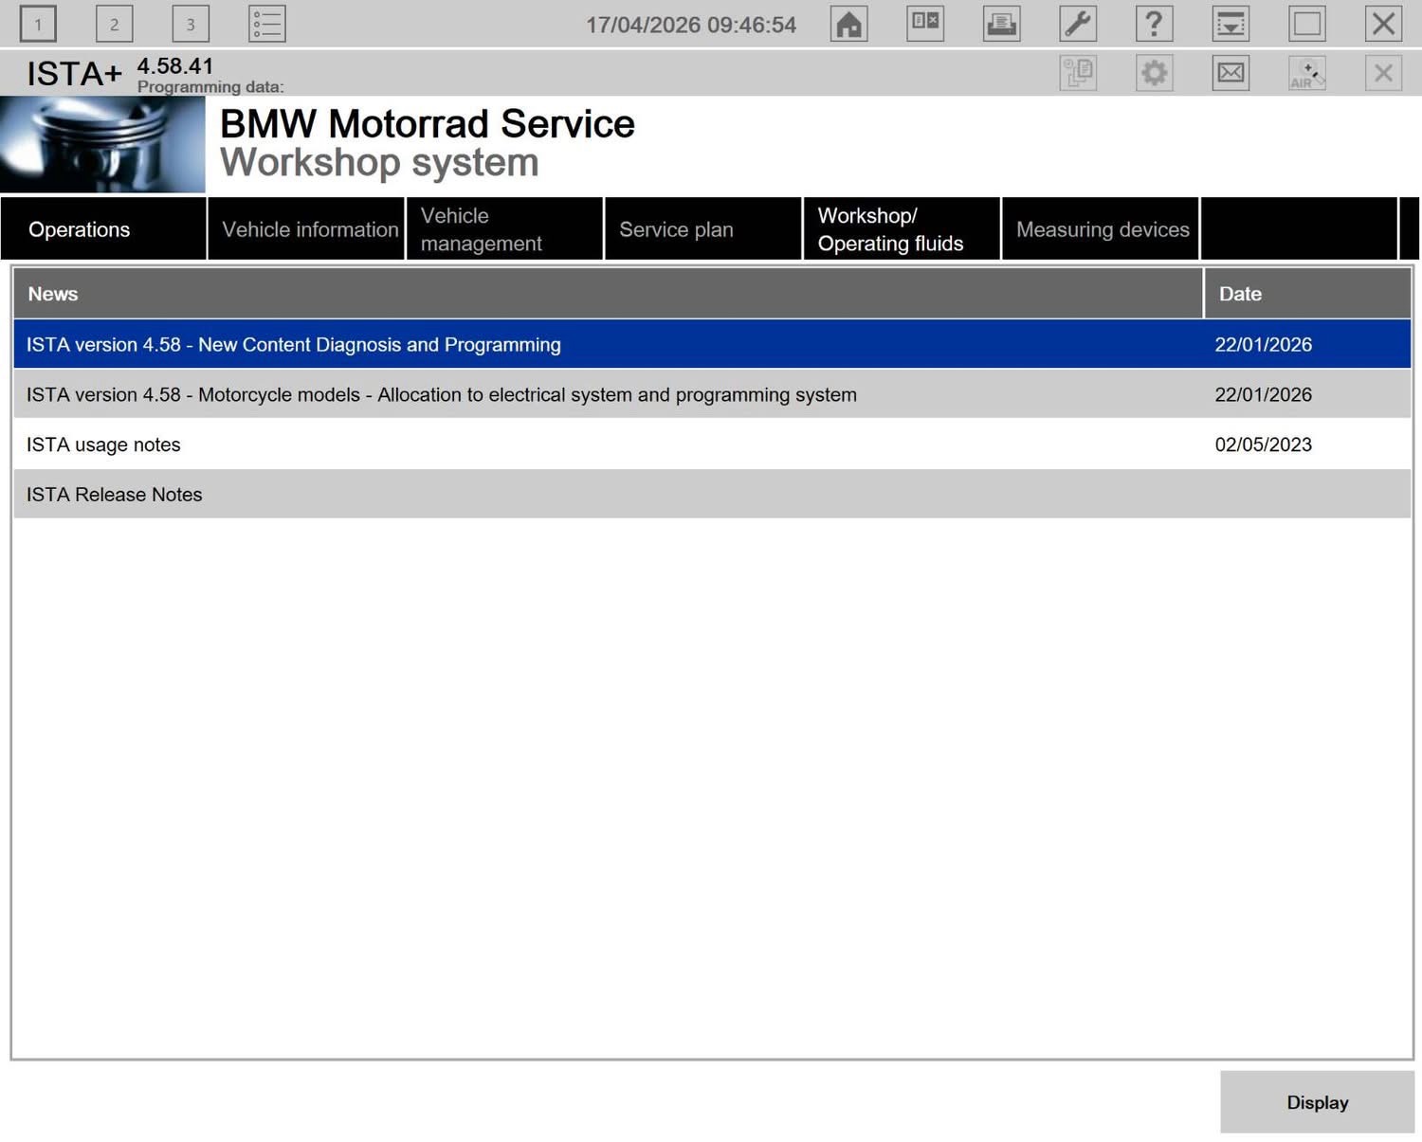Switch to session slot 3
1422x1142 pixels.
(x=191, y=24)
